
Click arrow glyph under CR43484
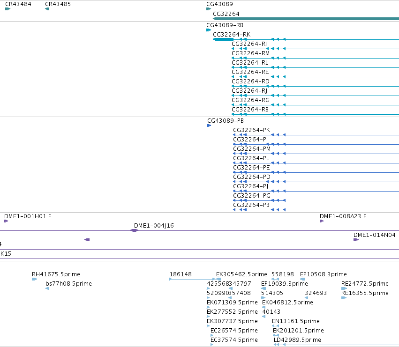coord(8,9)
